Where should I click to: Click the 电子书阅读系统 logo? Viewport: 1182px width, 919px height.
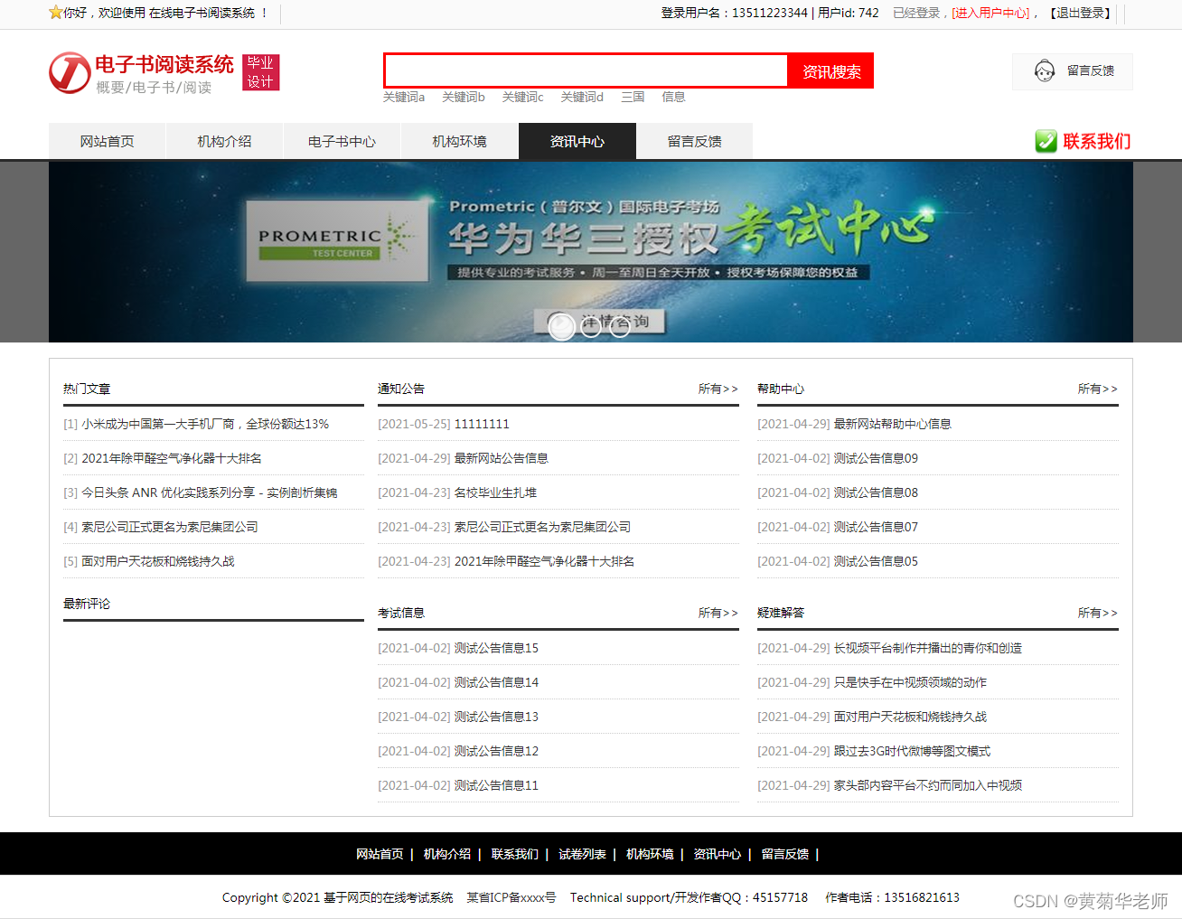tap(145, 71)
